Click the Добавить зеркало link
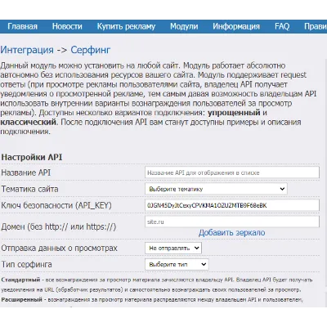 (231, 233)
